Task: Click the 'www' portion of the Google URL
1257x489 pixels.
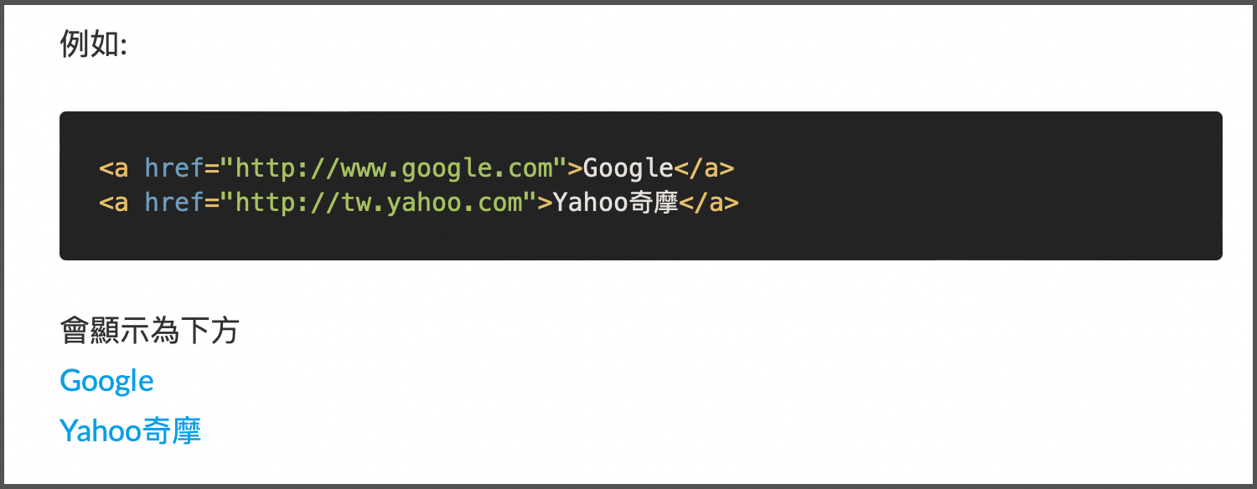Action: pyautogui.click(x=363, y=168)
